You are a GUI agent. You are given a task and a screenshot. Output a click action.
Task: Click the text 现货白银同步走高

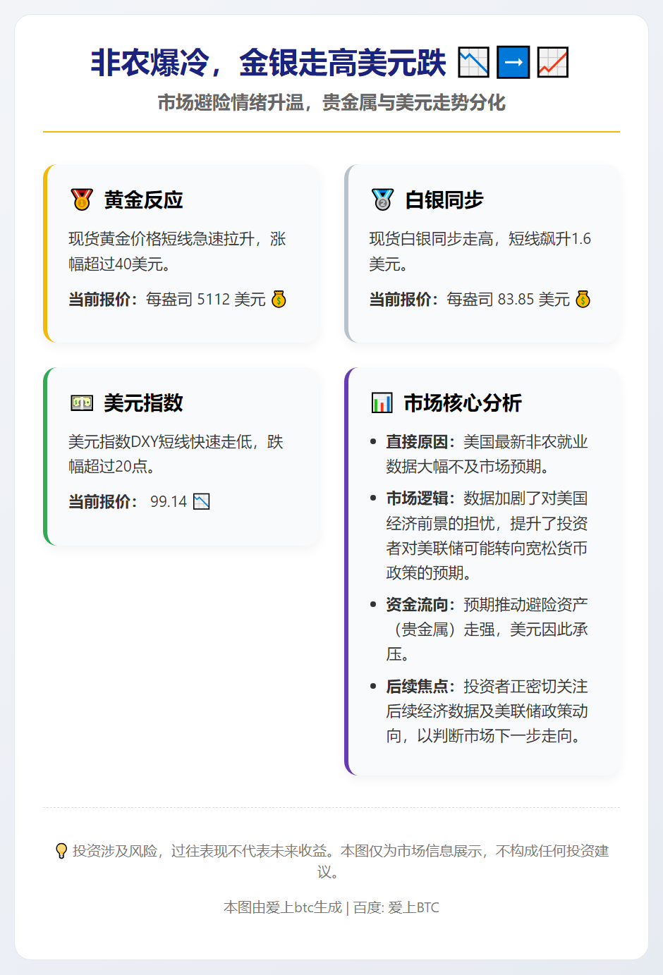(x=432, y=239)
